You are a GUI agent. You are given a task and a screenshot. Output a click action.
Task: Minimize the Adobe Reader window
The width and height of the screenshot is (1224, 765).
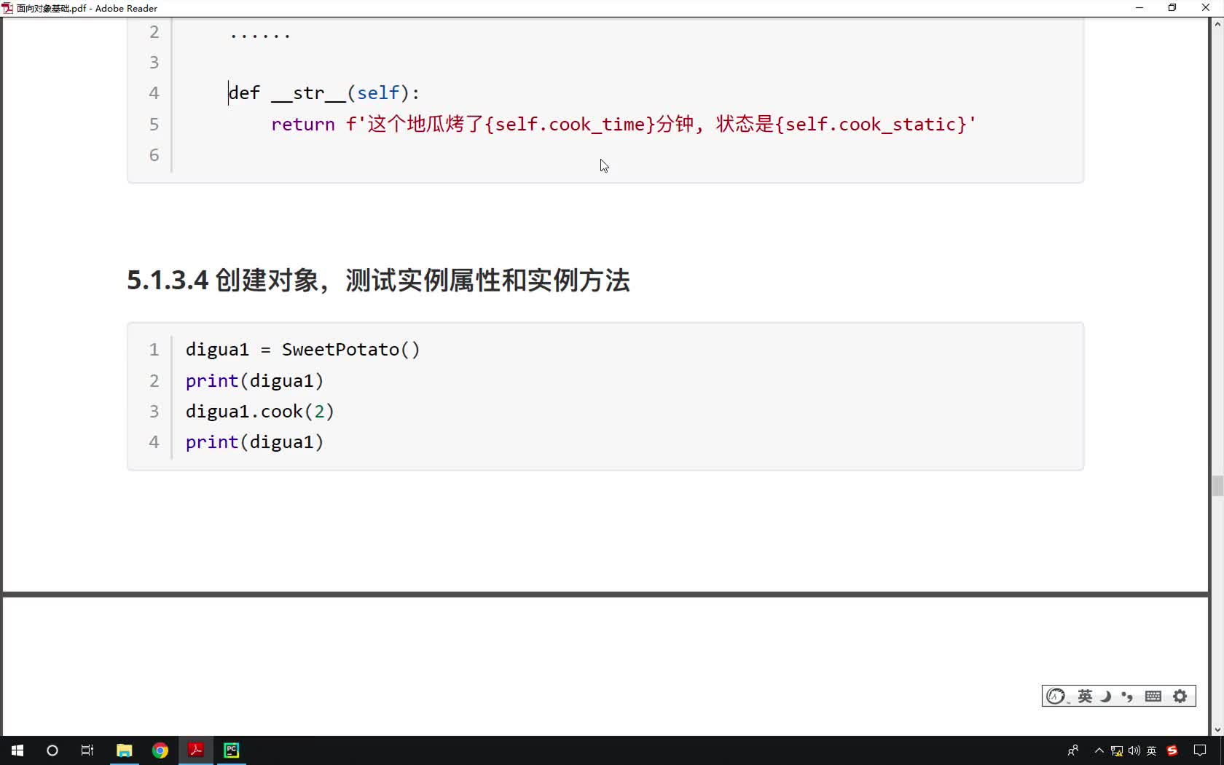coord(1139,8)
